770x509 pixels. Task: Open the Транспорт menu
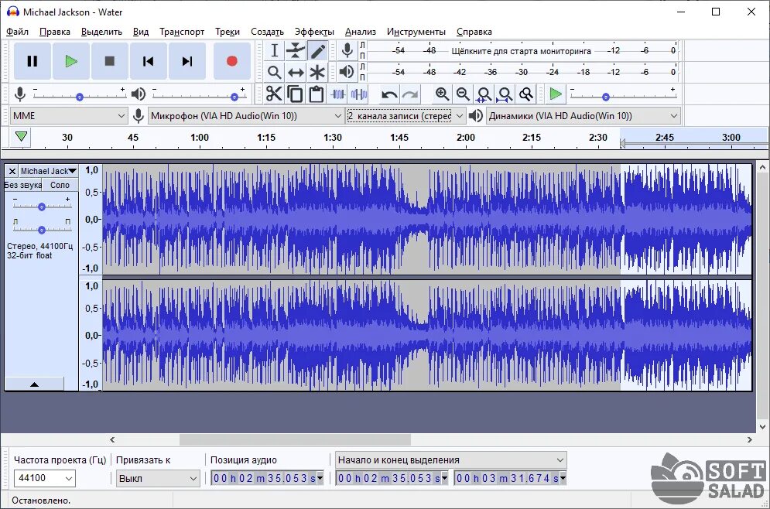(182, 32)
